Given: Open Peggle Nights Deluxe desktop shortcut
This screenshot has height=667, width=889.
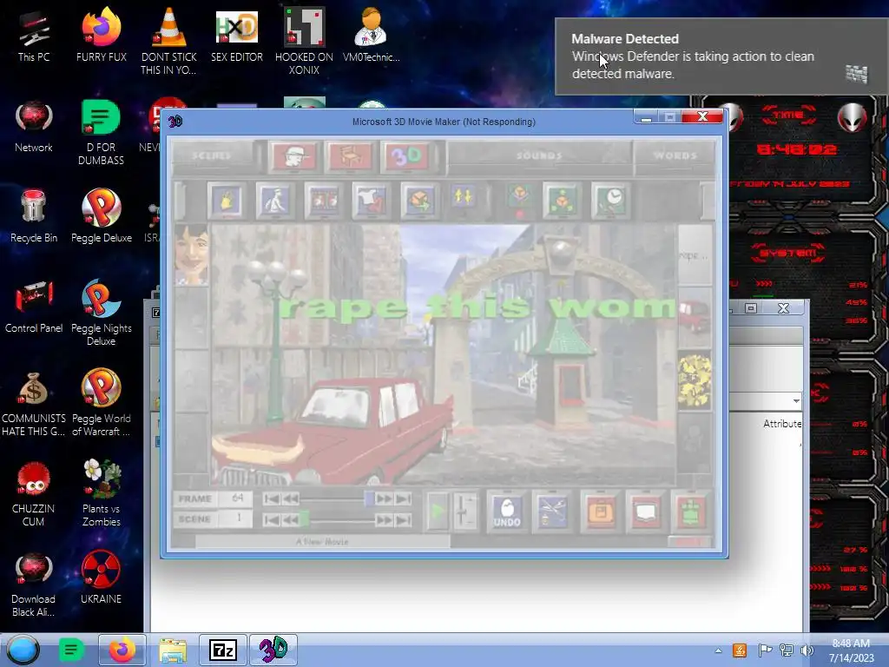Looking at the screenshot, I should pyautogui.click(x=101, y=313).
